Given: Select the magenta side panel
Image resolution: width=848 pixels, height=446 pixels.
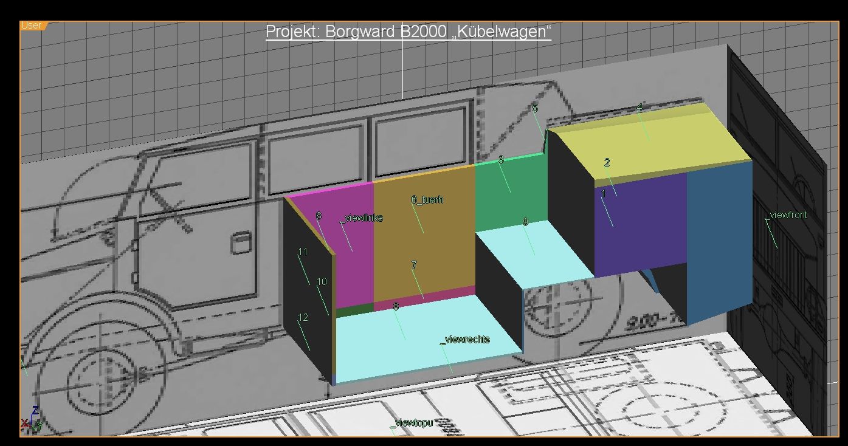Looking at the screenshot, I should tap(353, 246).
